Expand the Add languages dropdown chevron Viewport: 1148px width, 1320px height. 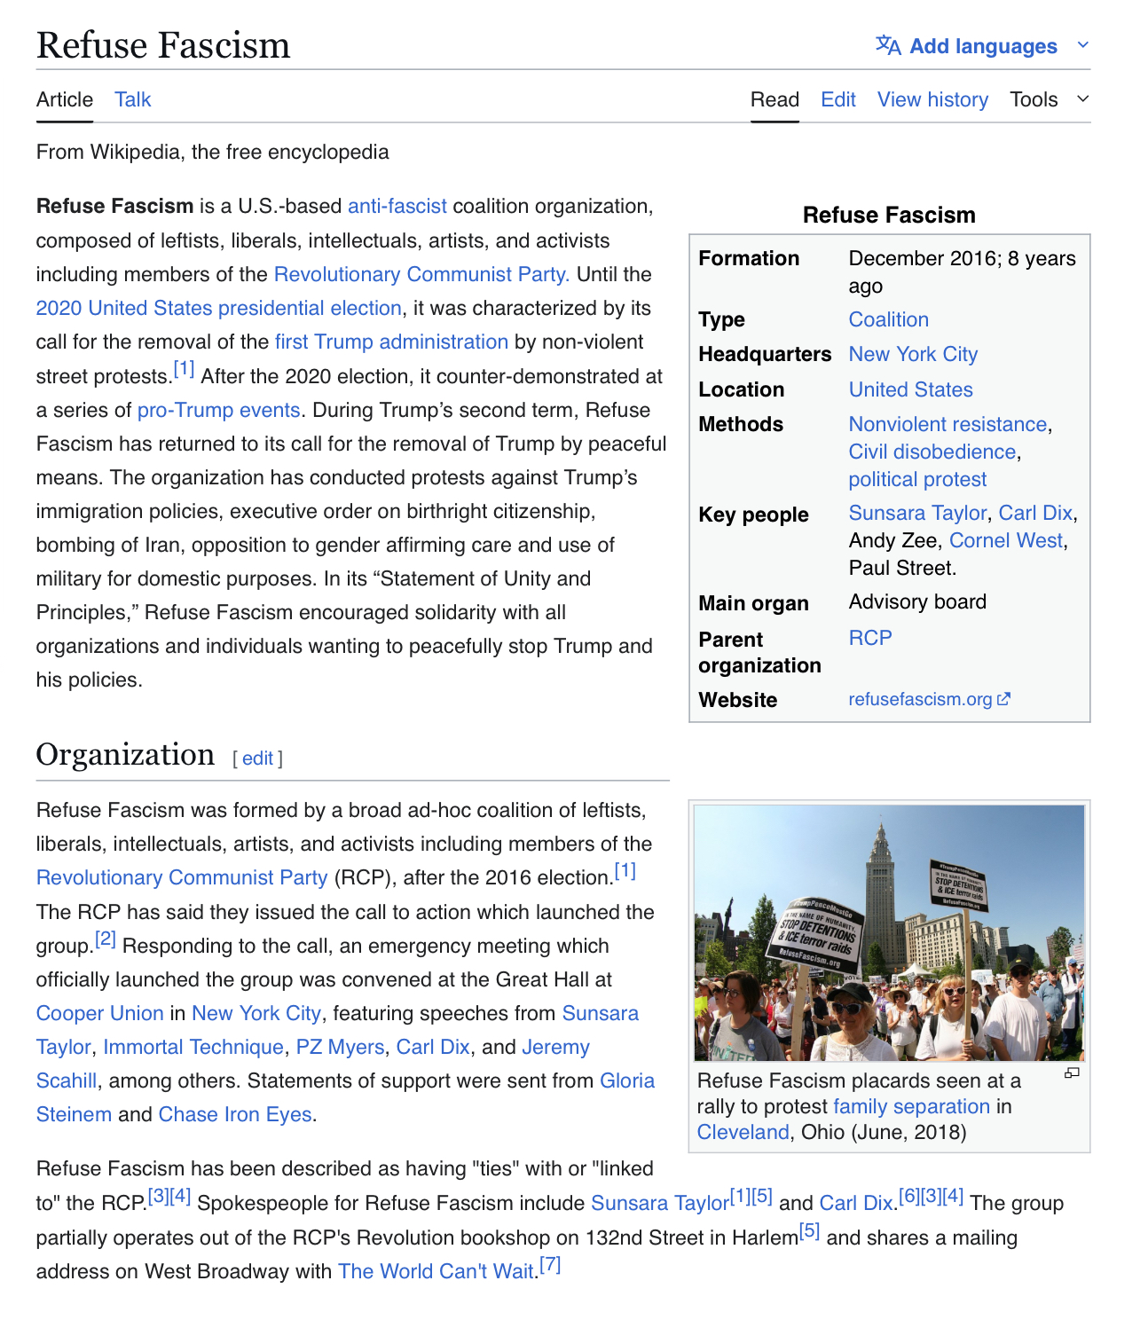[x=1082, y=45]
